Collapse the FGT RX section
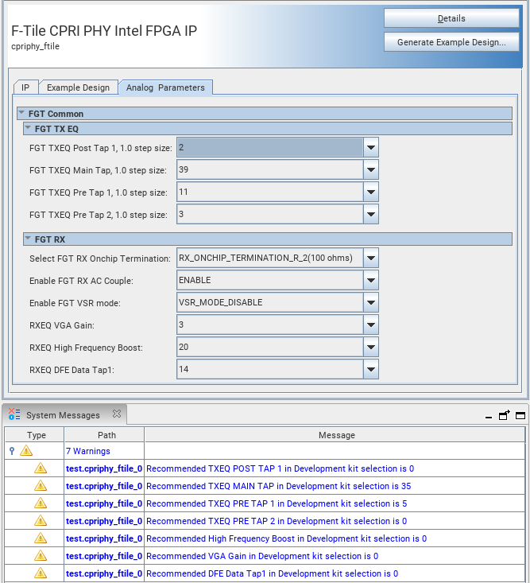 coord(28,239)
